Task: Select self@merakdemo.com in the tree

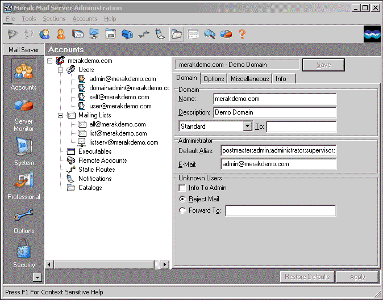Action: pos(119,97)
